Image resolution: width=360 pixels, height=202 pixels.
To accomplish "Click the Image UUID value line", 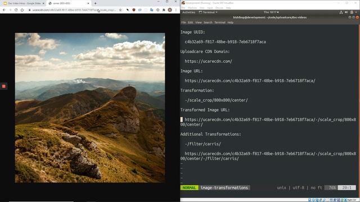I will point(225,42).
